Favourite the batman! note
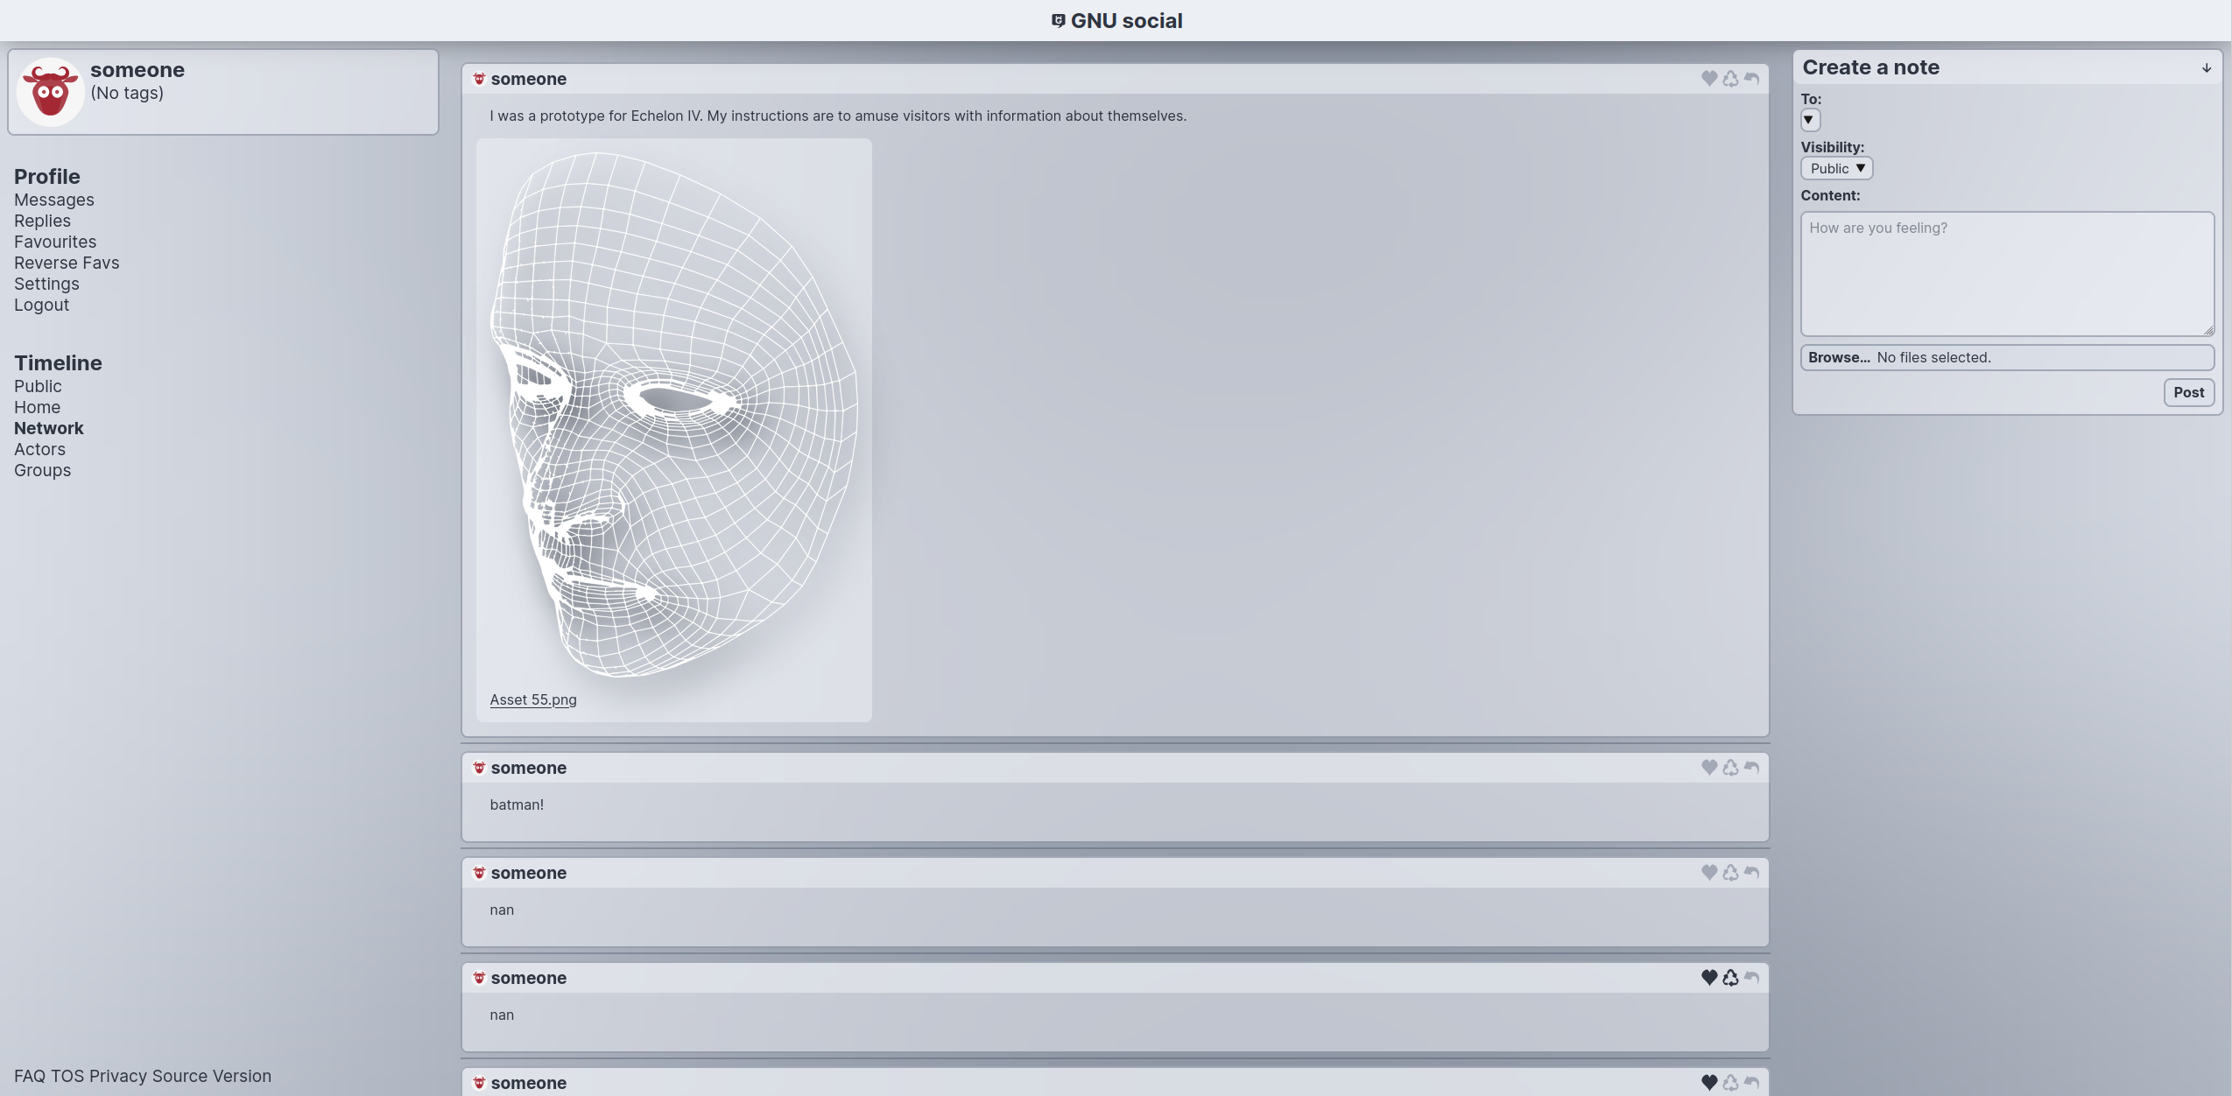This screenshot has height=1096, width=2232. pyautogui.click(x=1708, y=768)
